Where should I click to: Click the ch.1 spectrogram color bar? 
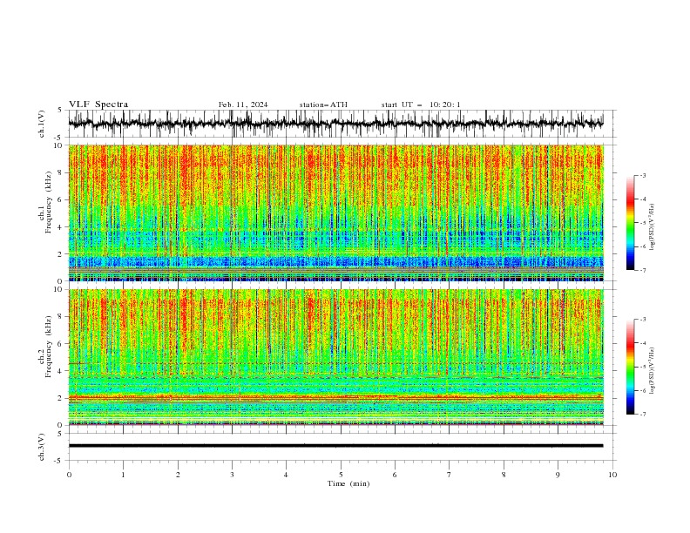pyautogui.click(x=630, y=223)
